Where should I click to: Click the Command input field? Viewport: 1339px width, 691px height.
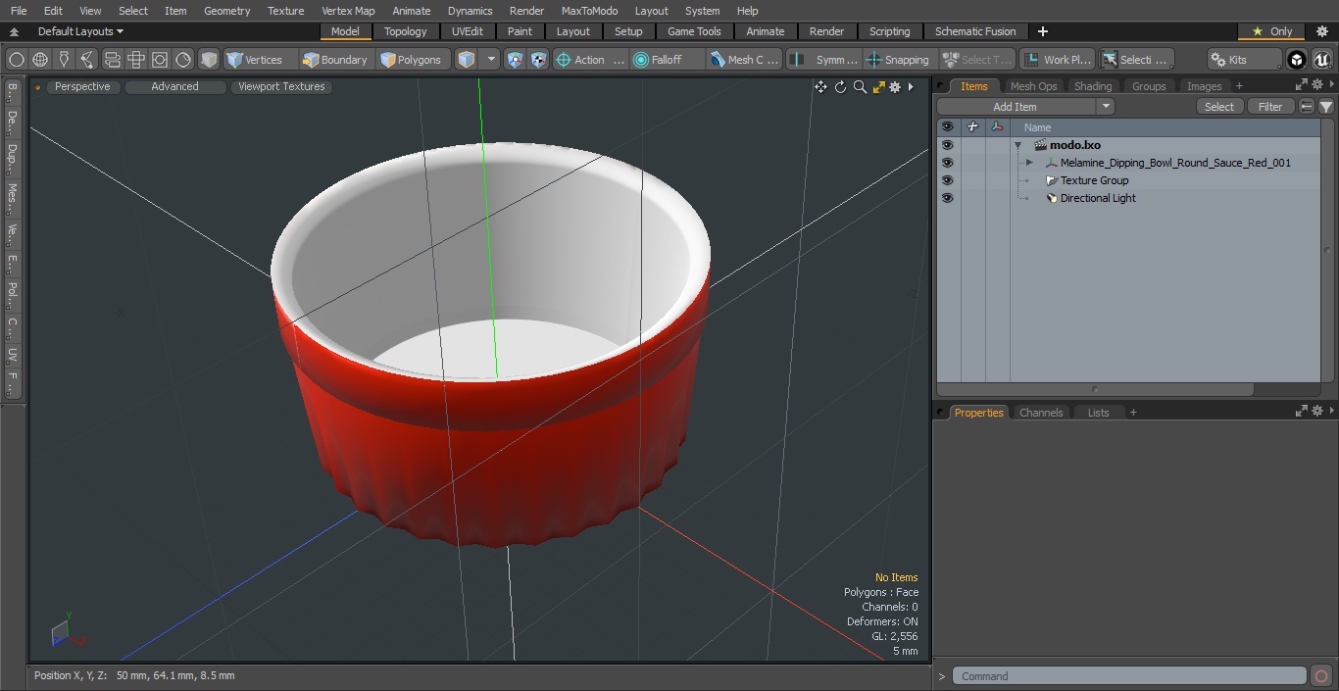[x=1129, y=676]
